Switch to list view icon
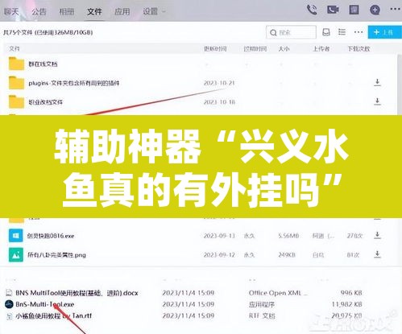 pos(342,32)
